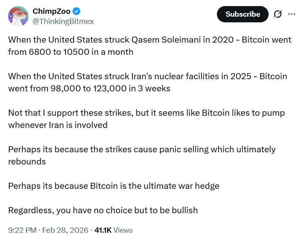
Task: Click the blue verified badge
Action: 77,11
